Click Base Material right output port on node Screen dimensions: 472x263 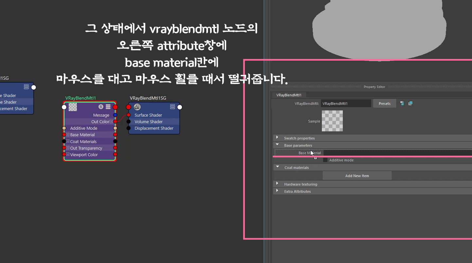[x=115, y=135]
